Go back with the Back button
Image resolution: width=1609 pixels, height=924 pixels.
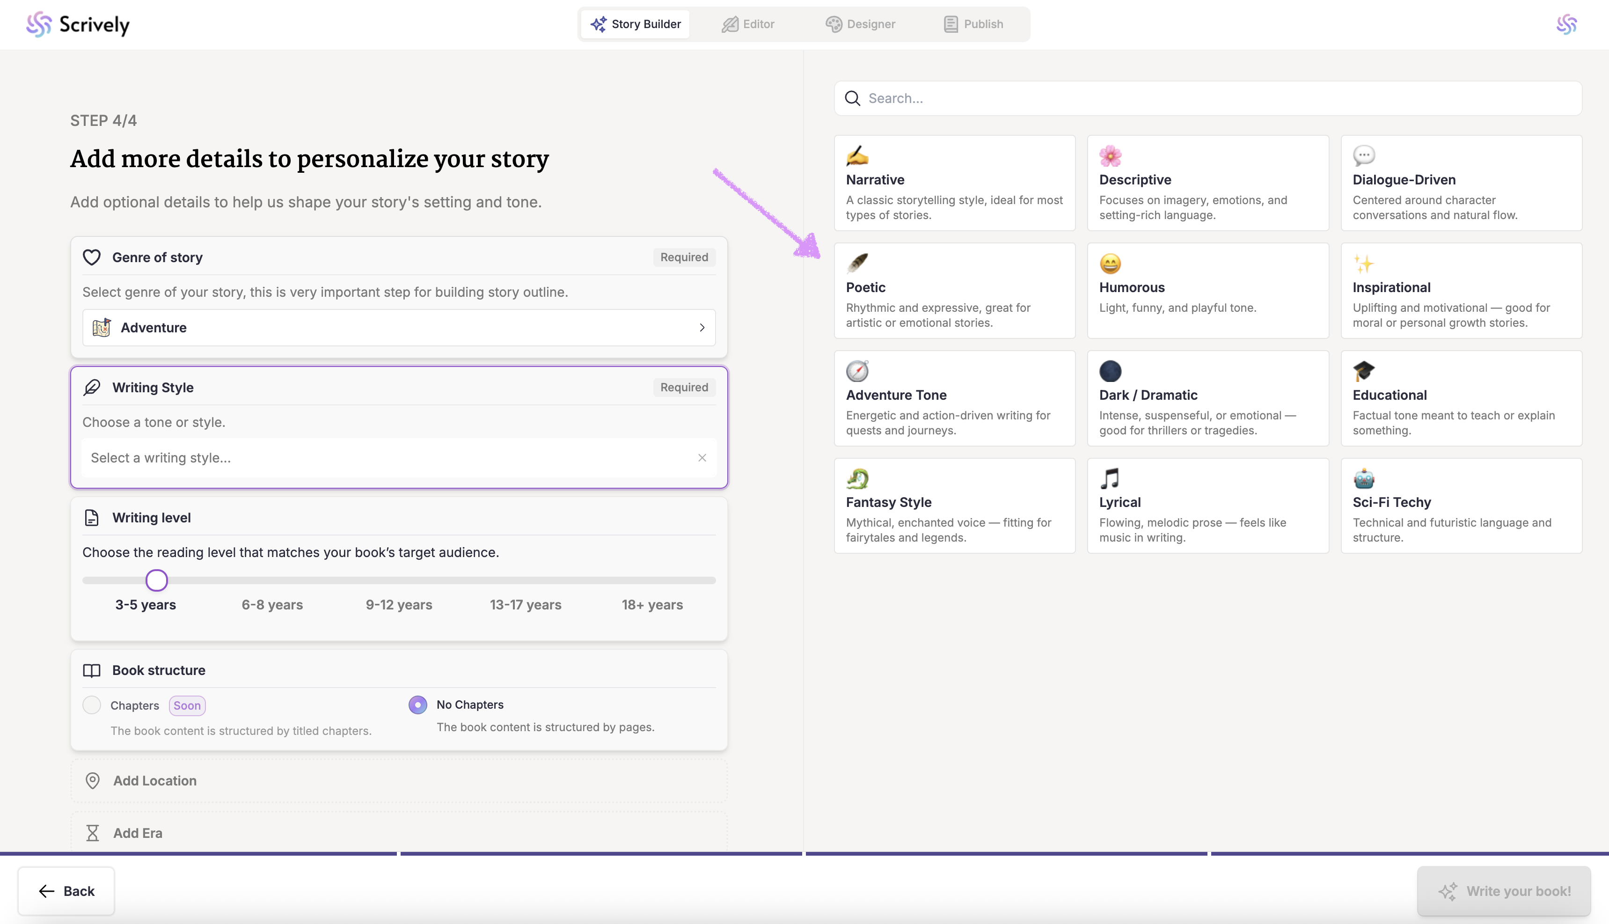66,890
